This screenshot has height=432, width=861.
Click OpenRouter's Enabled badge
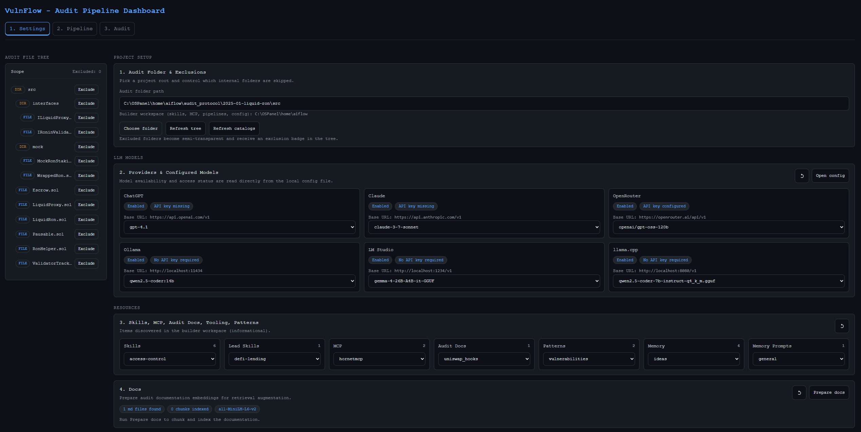point(625,206)
